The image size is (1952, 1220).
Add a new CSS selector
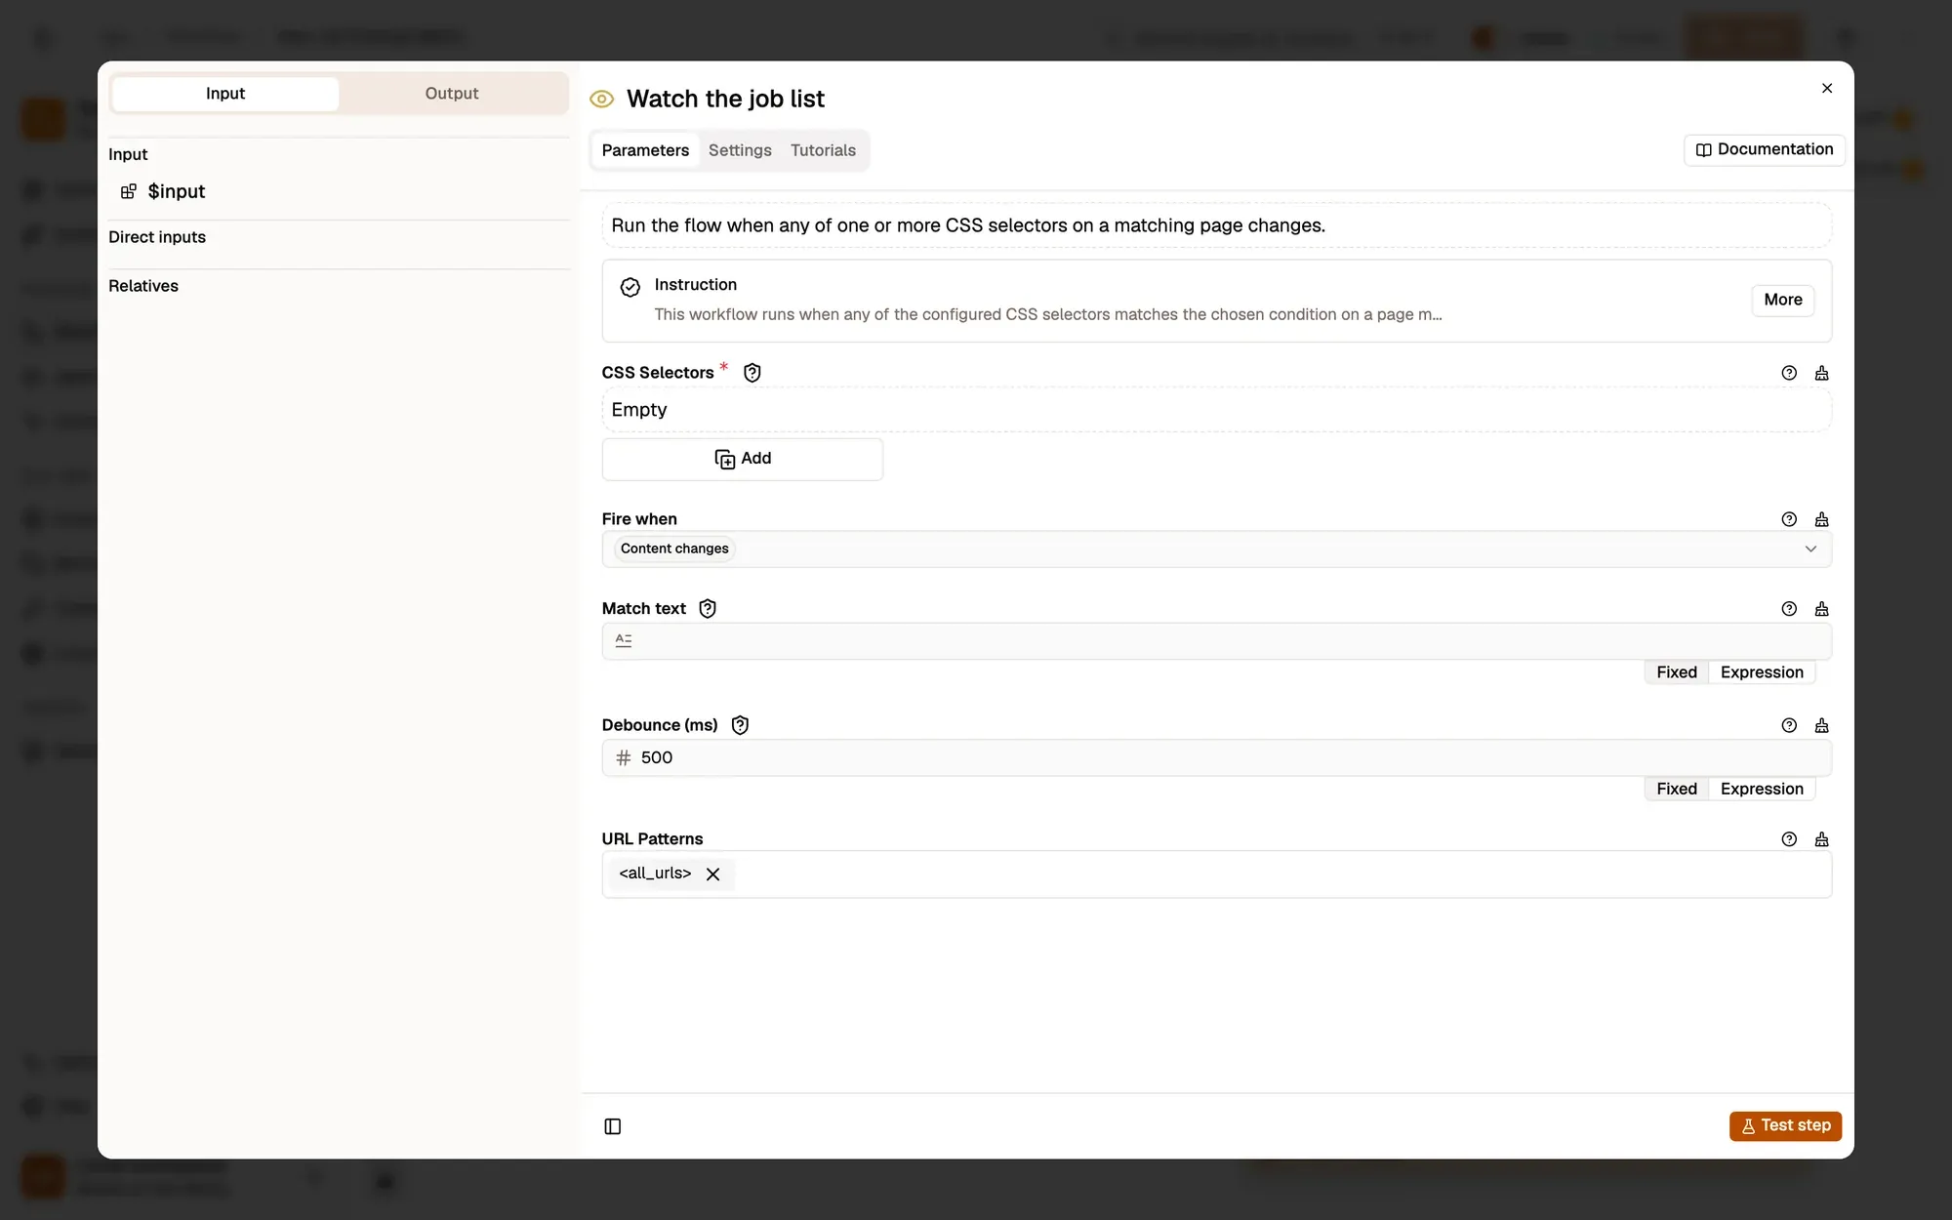(x=743, y=459)
